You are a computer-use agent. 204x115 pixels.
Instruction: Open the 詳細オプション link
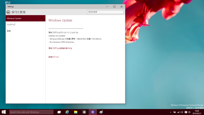coord(54,57)
